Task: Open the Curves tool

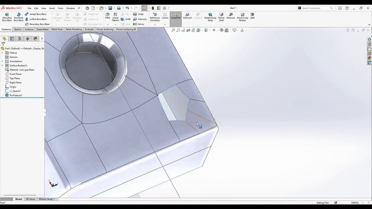Action: coord(165,16)
